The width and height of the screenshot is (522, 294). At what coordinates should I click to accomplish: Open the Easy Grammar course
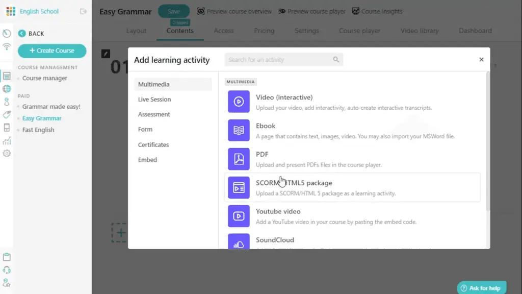42,118
